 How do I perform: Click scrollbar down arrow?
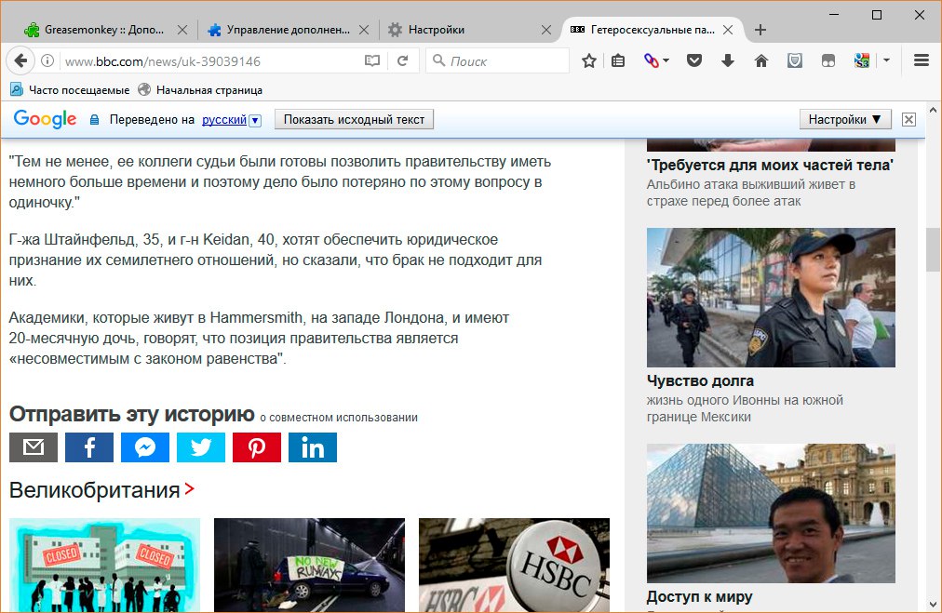tap(933, 604)
